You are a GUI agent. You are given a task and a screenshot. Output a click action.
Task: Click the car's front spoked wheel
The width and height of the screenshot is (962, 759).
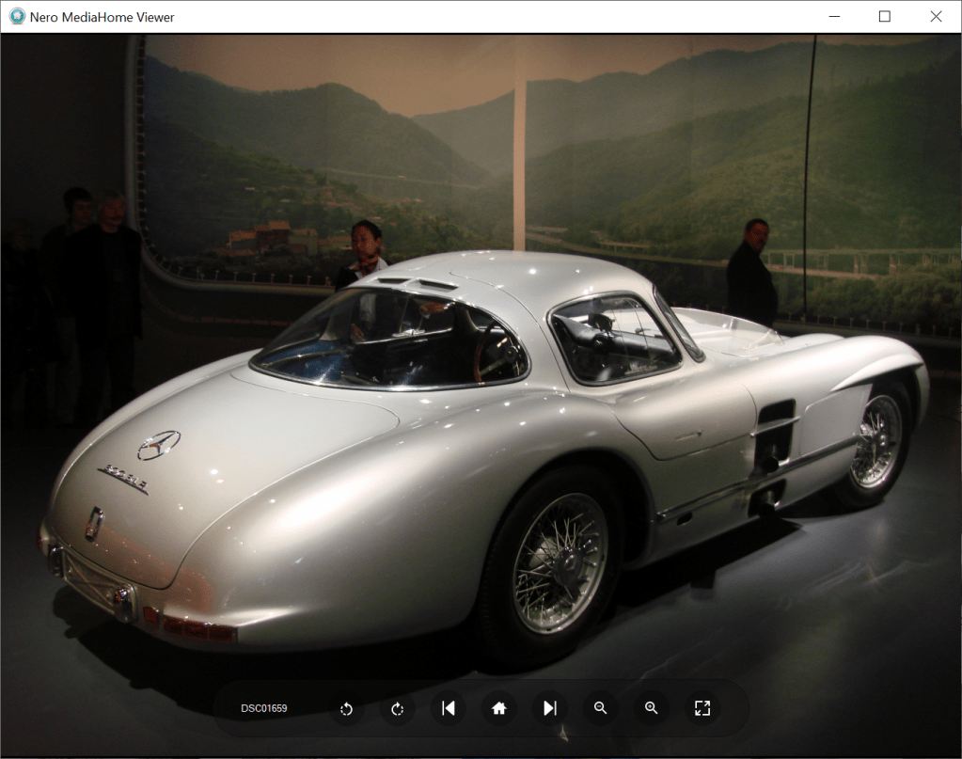[x=878, y=442]
